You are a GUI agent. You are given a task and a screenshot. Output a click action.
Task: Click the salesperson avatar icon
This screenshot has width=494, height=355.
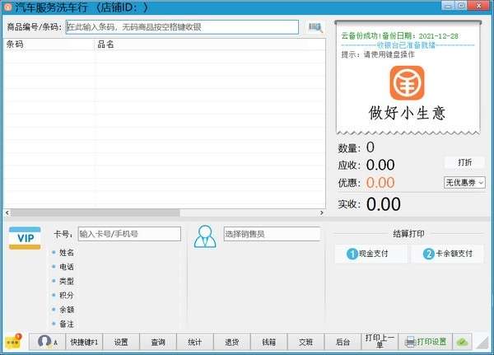[x=205, y=236]
